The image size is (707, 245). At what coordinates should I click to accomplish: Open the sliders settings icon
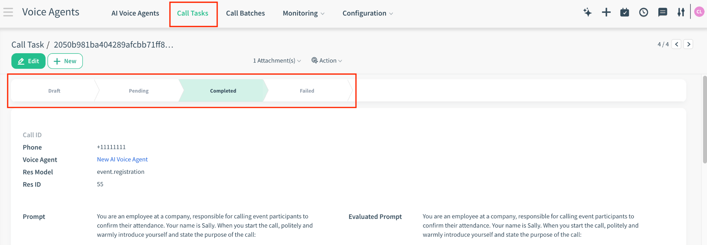coord(681,13)
